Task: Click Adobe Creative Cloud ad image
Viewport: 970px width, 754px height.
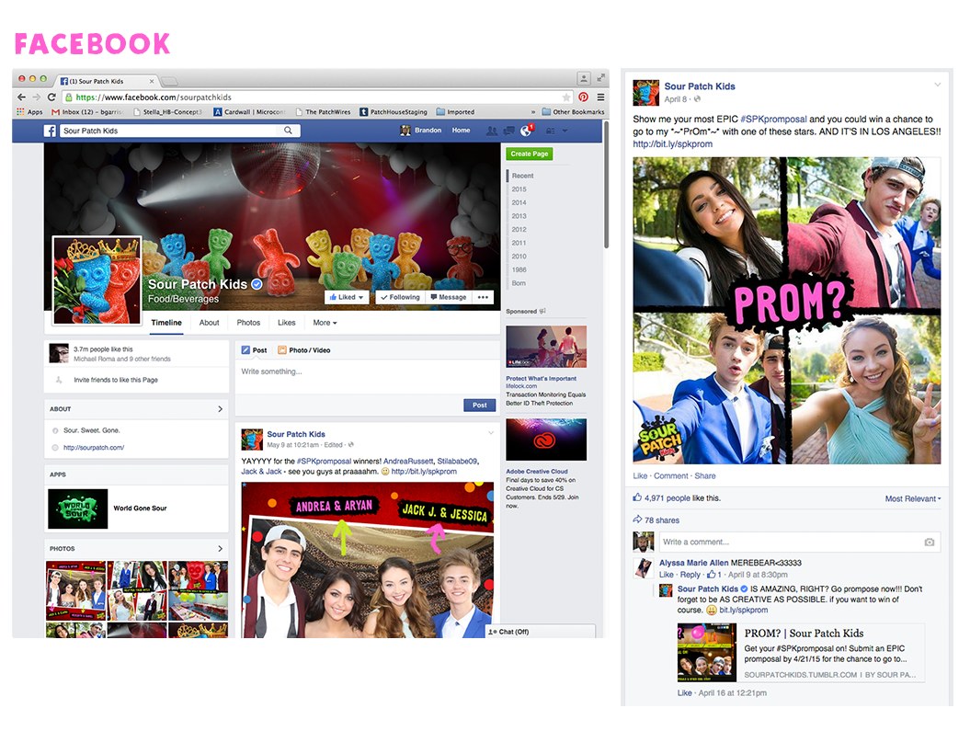Action: [x=546, y=440]
